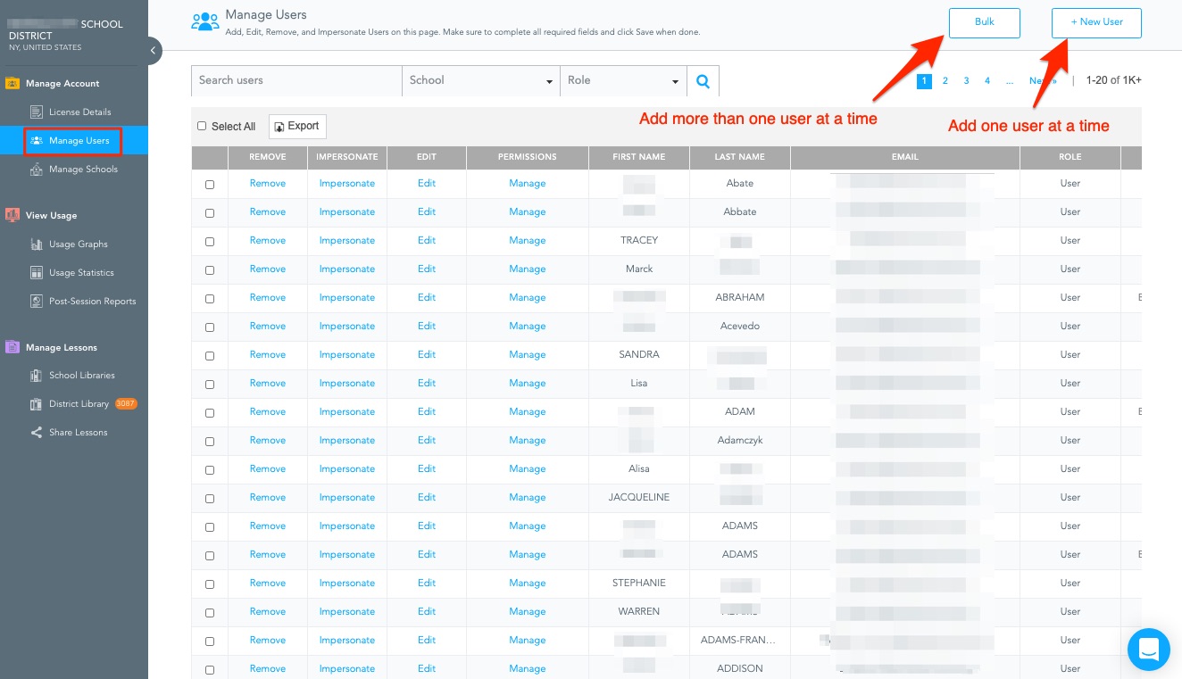The width and height of the screenshot is (1182, 679).
Task: Click the Post-Session Reports icon
Action: point(37,302)
